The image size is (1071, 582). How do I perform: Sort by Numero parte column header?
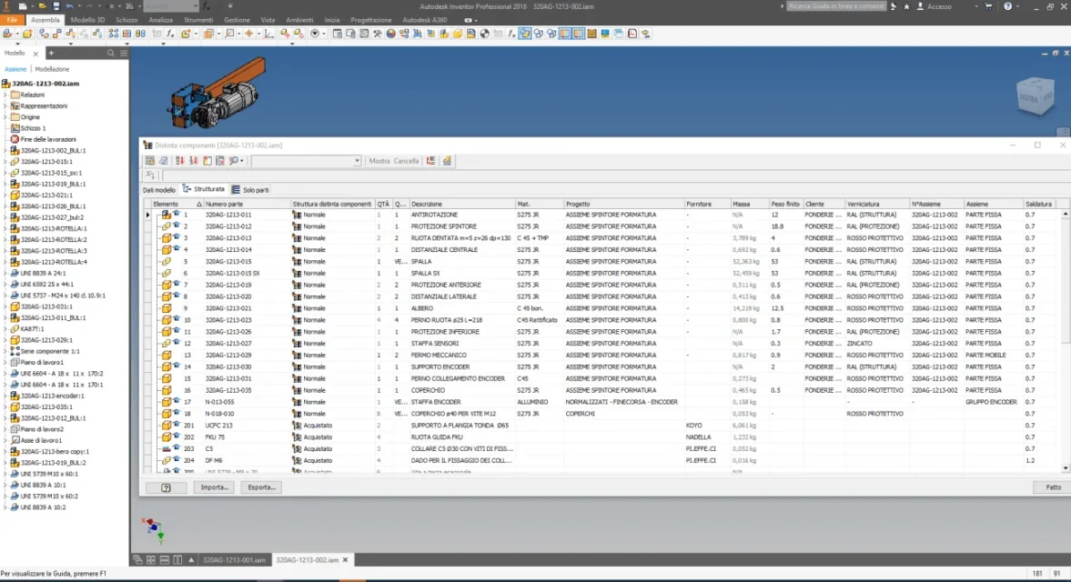coord(248,204)
